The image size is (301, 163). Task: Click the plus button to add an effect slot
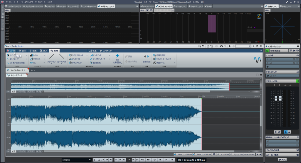point(268,67)
